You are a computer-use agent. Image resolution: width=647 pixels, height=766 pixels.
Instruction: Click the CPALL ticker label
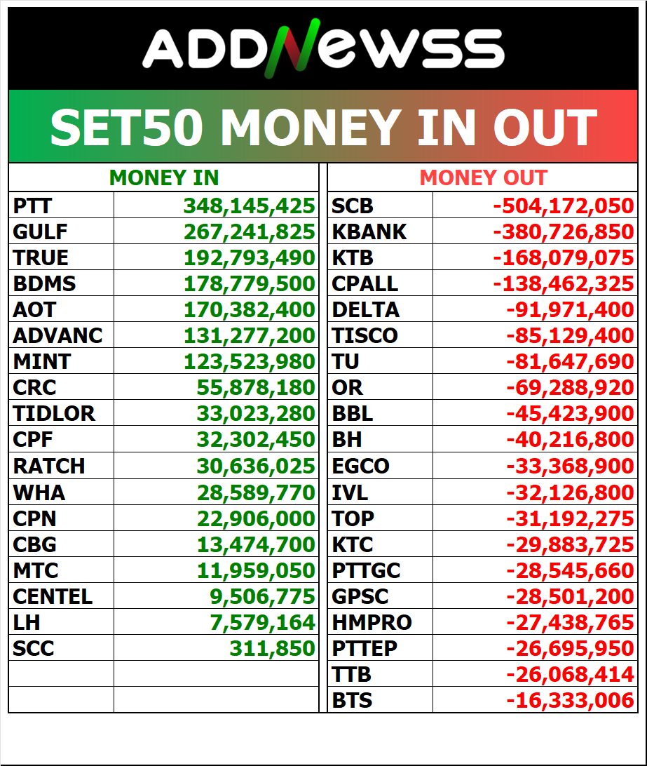click(365, 283)
